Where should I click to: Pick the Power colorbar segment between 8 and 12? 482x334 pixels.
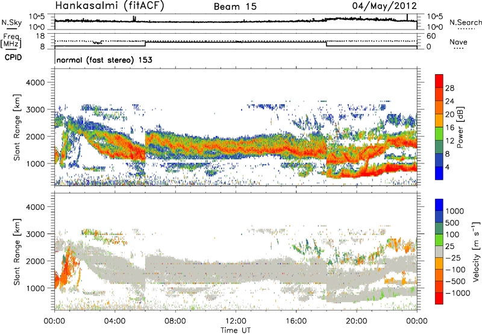point(439,147)
